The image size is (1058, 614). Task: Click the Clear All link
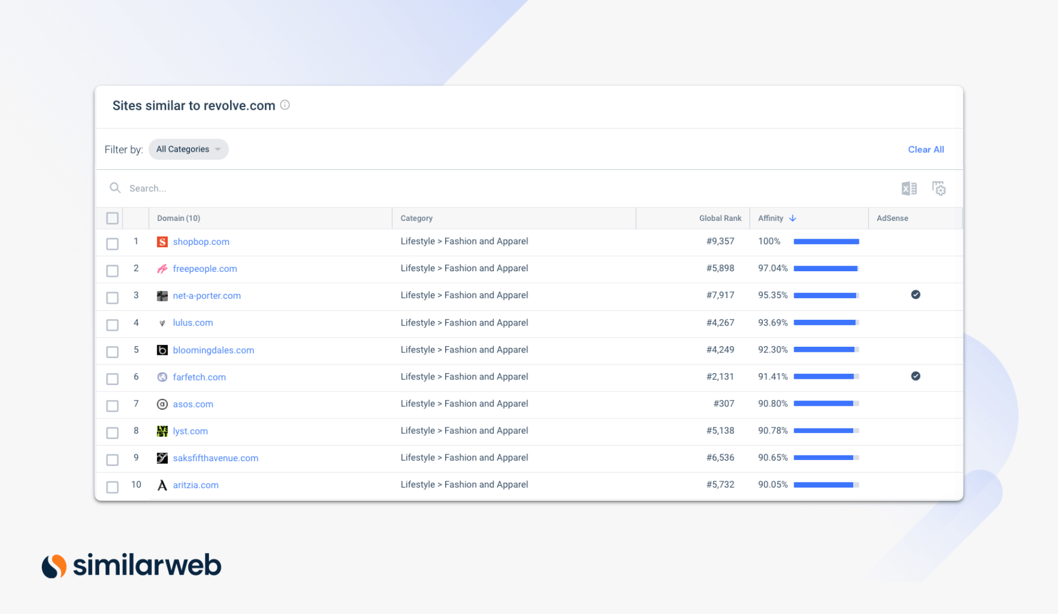point(926,149)
